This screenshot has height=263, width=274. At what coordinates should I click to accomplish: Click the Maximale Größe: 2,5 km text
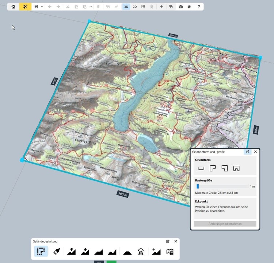tap(216, 193)
